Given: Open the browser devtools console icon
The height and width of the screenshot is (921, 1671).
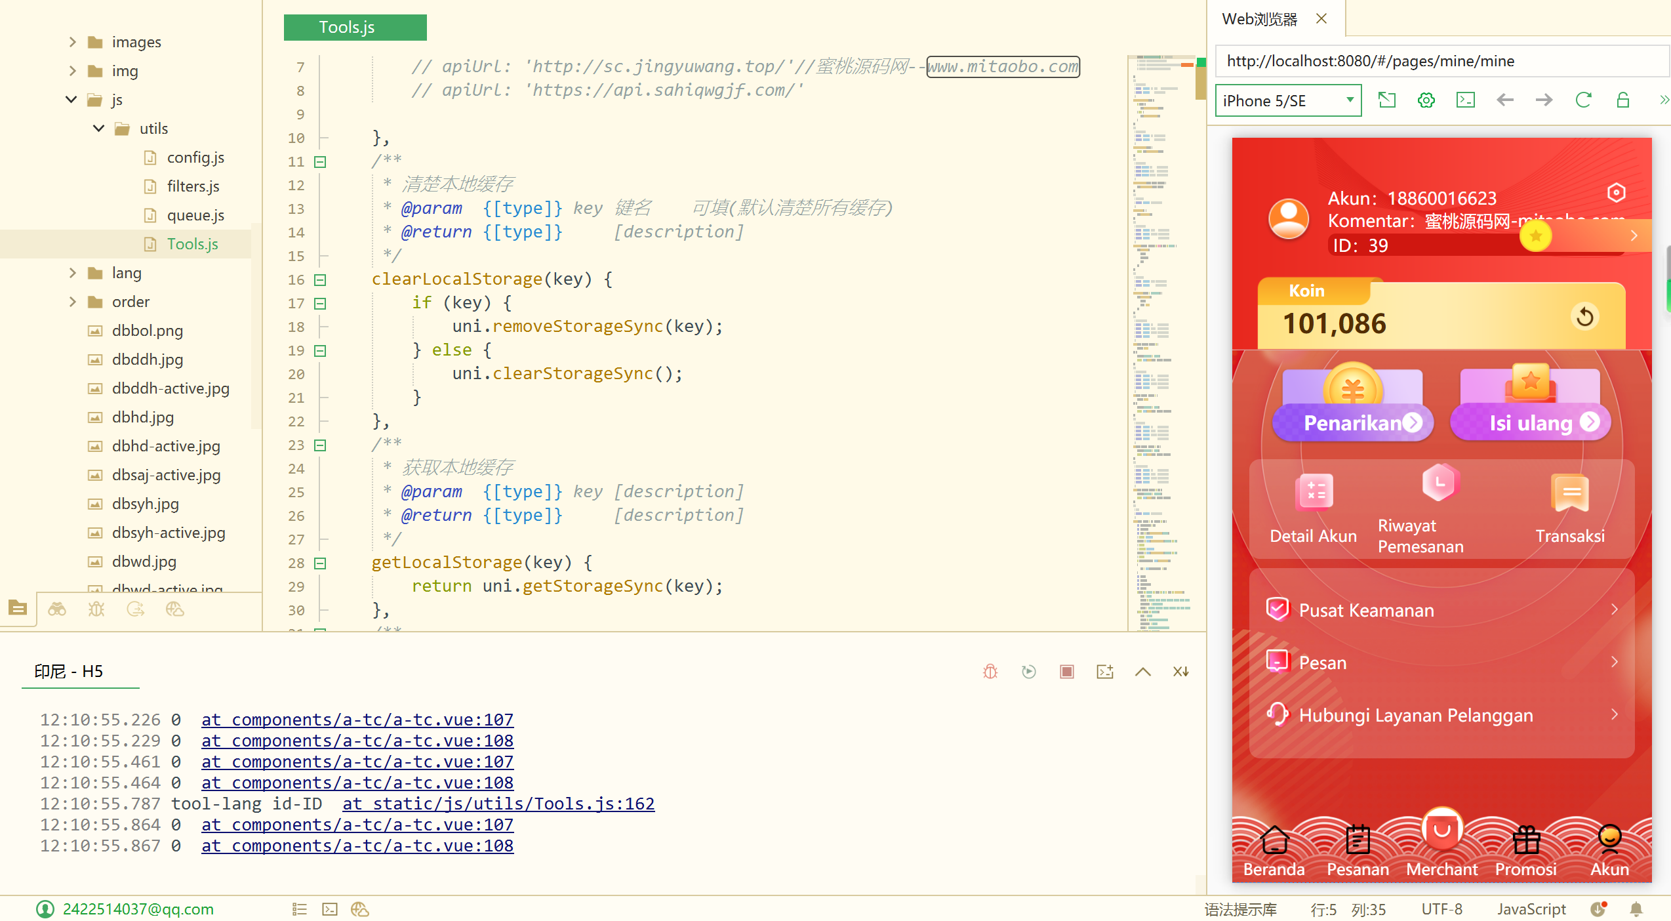Looking at the screenshot, I should point(1465,100).
